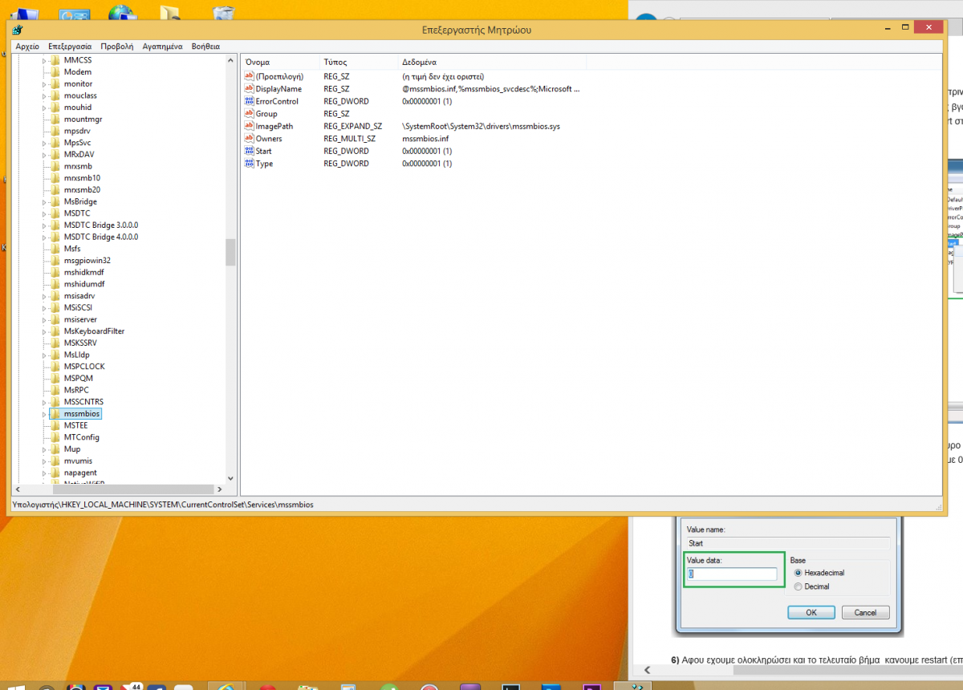Open the Επεξεργασία menu
963x690 pixels.
[x=70, y=47]
